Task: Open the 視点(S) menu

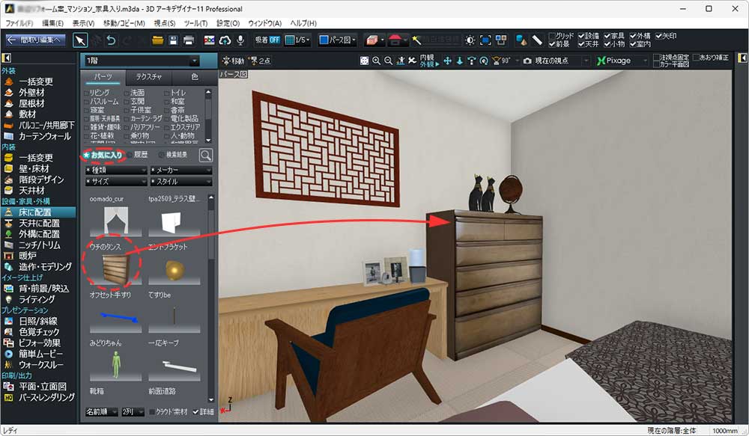Action: (x=164, y=23)
